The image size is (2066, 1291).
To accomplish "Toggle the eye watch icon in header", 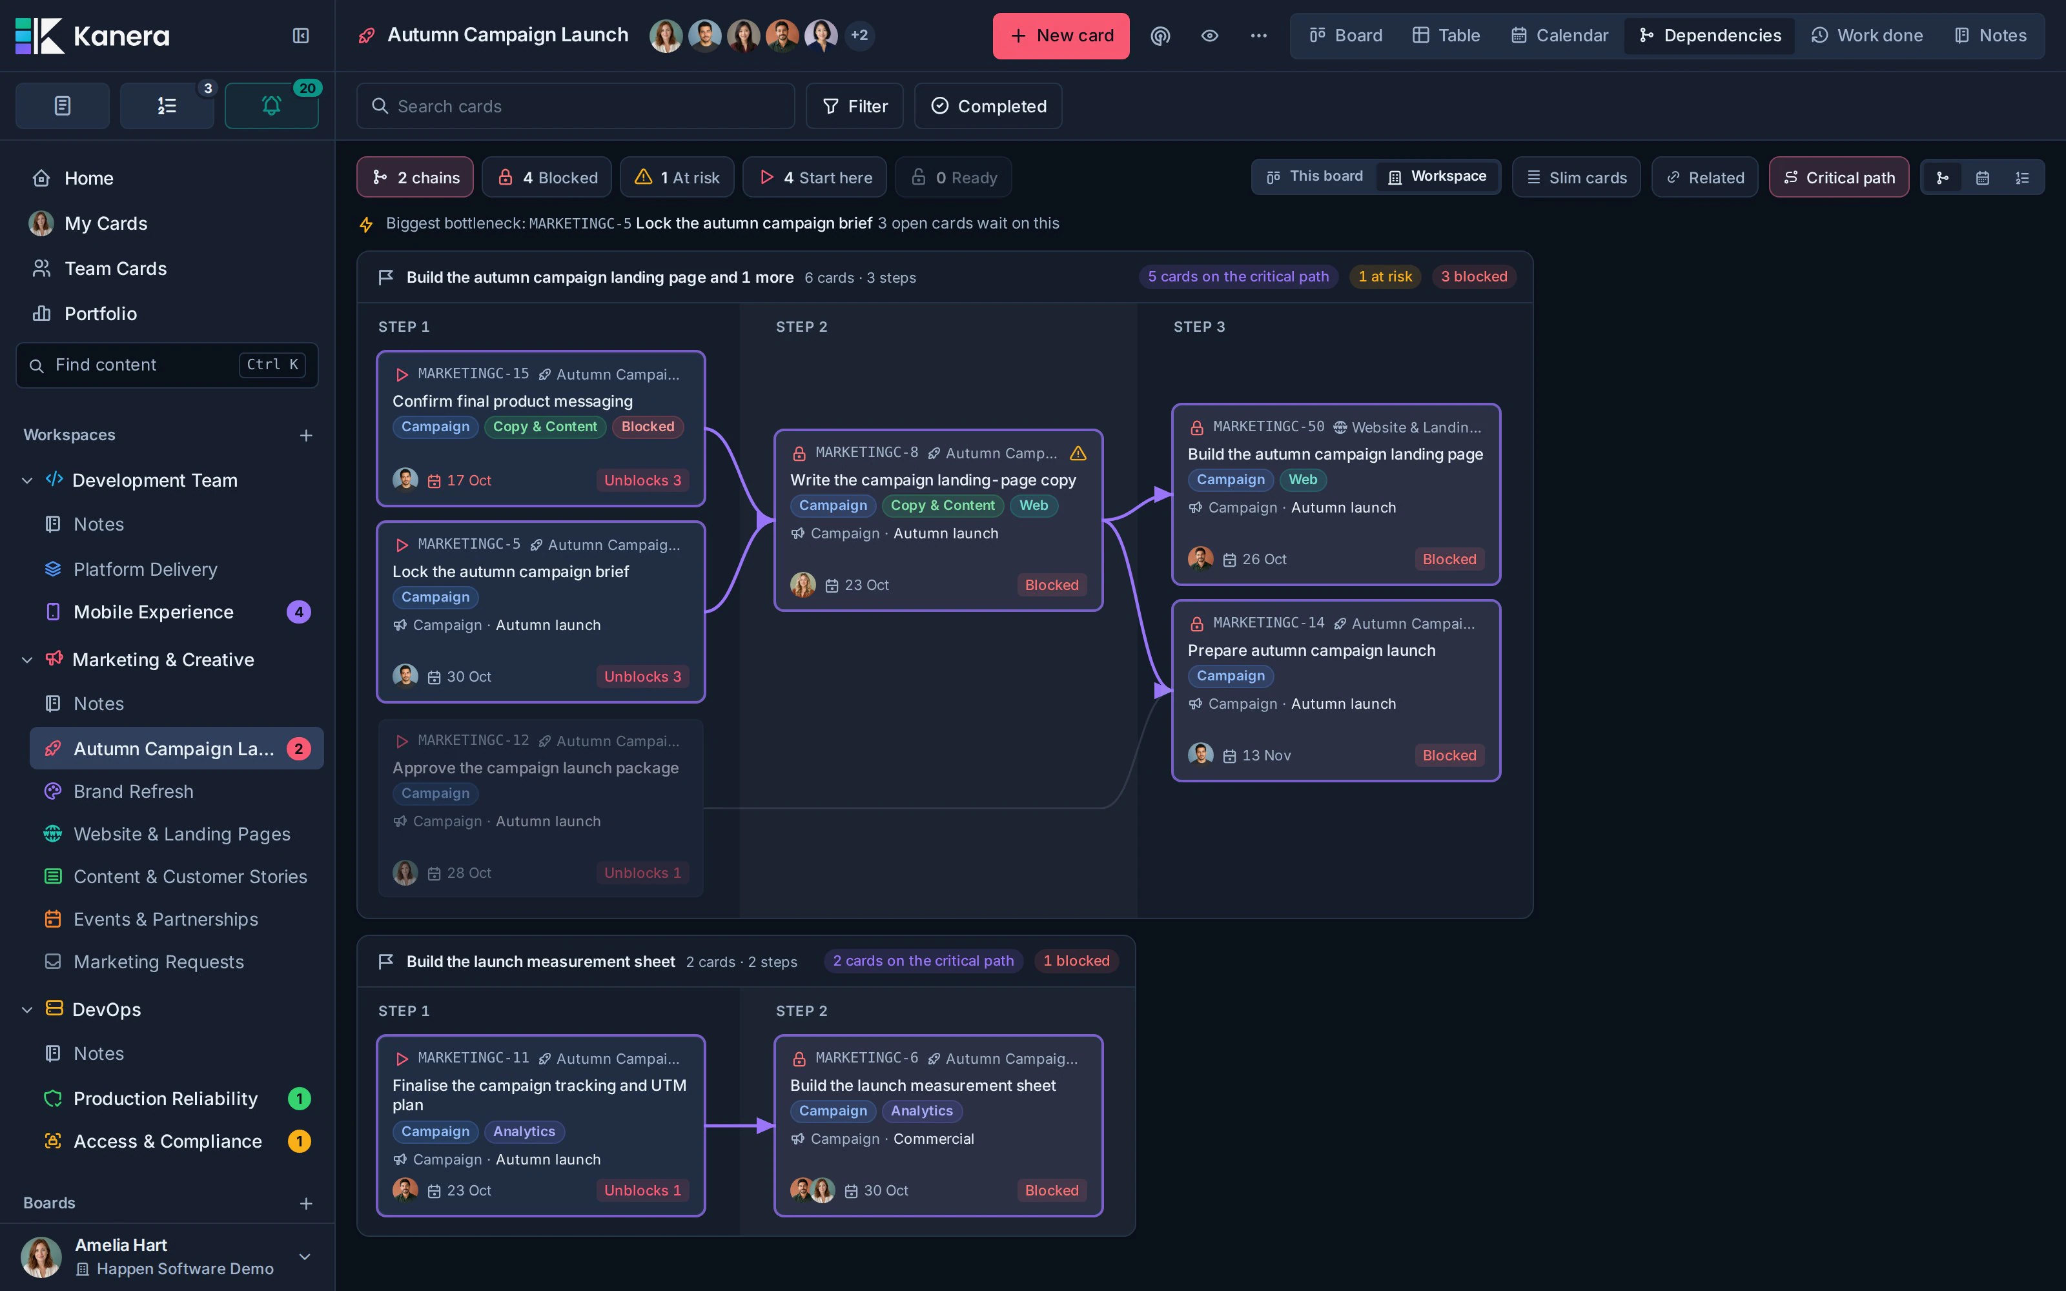I will click(1209, 35).
